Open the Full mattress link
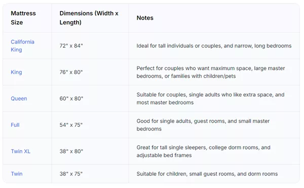 [x=15, y=125]
